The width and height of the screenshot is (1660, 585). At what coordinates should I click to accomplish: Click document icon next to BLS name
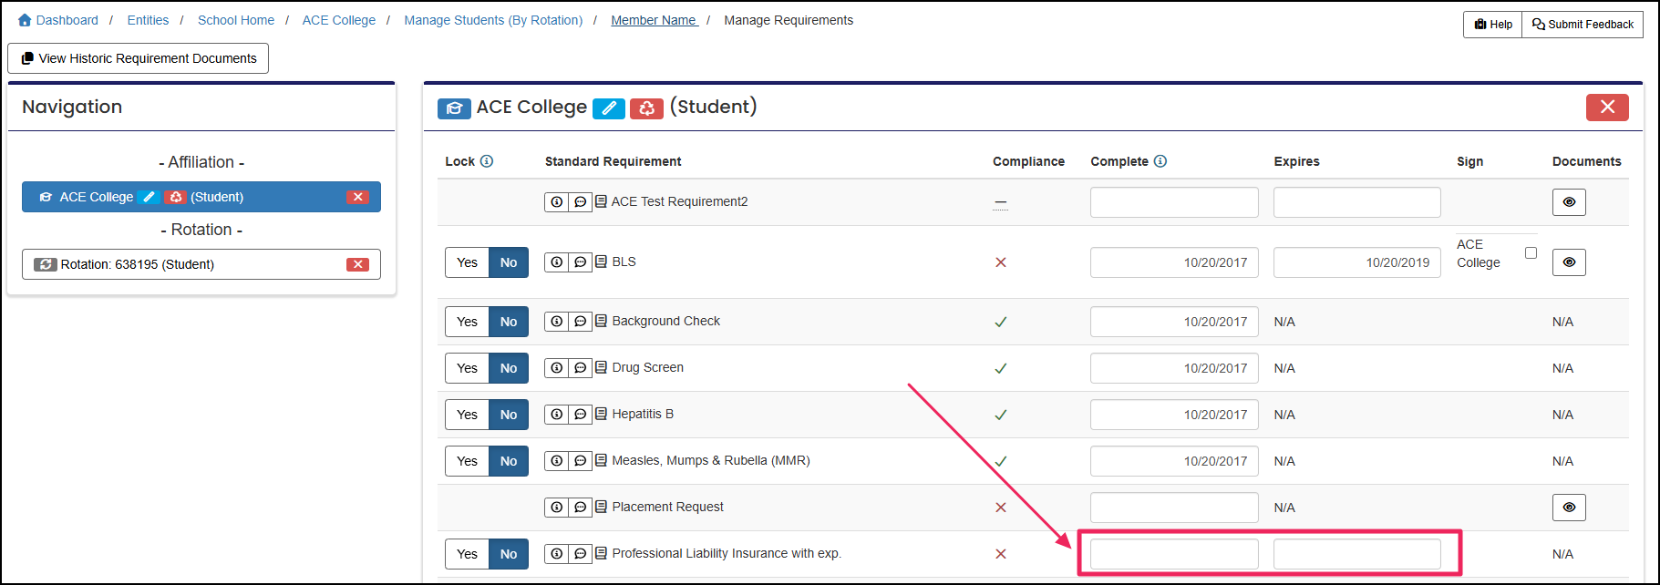point(602,262)
